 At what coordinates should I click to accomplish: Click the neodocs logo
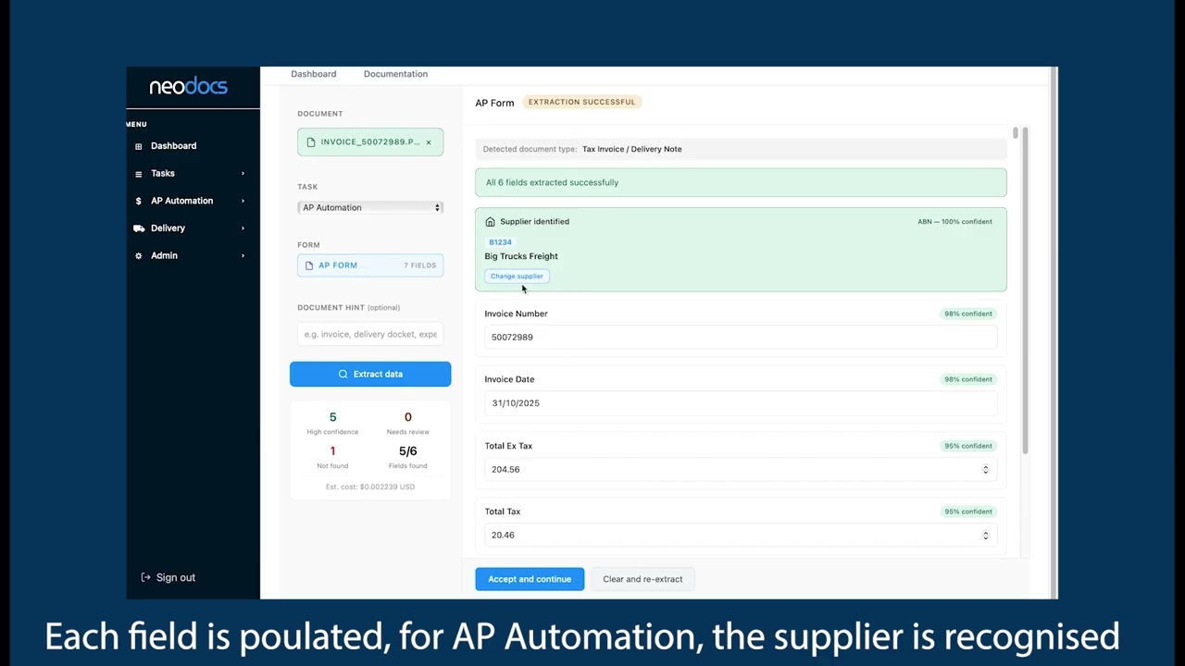[x=188, y=86]
